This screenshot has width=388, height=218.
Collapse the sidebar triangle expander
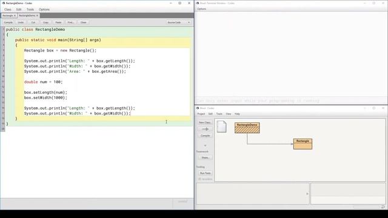[x=205, y=145]
